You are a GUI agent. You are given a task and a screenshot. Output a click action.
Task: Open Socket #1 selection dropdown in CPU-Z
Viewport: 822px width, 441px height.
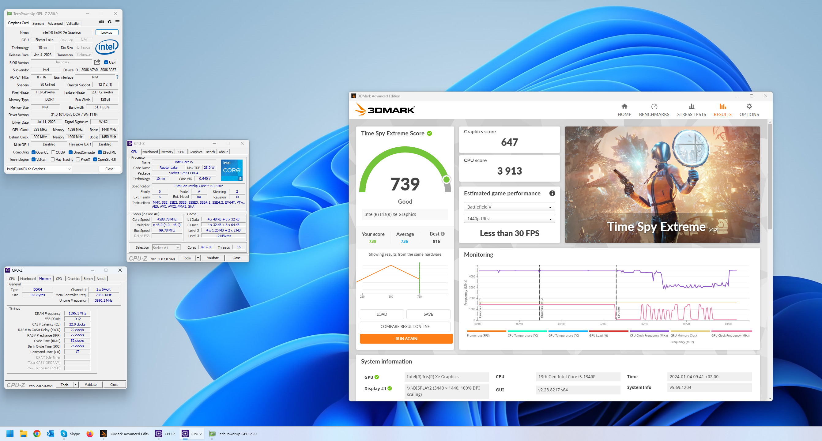click(x=166, y=248)
